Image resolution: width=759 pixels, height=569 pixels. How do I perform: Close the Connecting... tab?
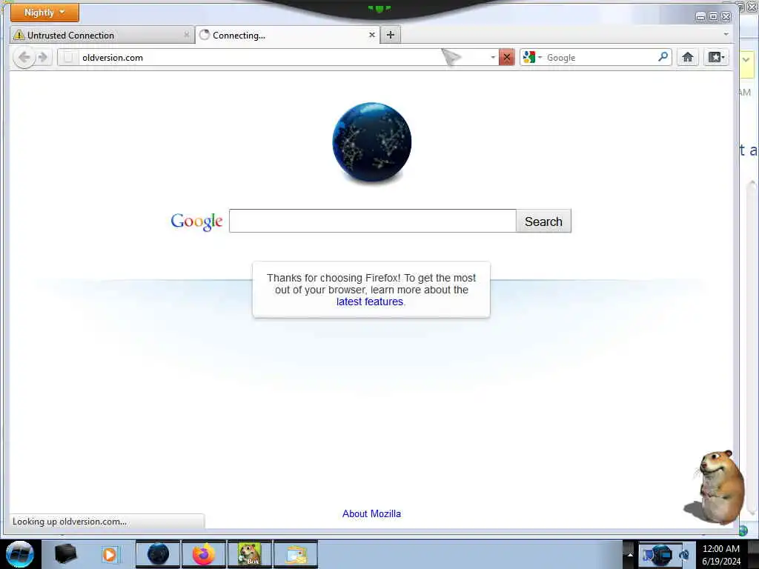click(x=372, y=35)
